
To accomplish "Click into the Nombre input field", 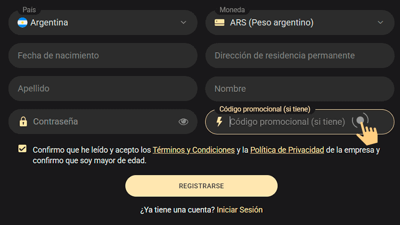I will point(299,88).
